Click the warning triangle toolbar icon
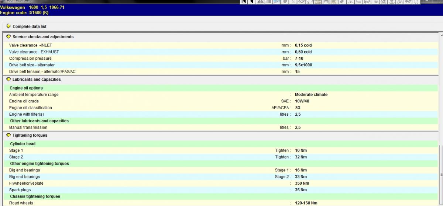 (261, 2)
